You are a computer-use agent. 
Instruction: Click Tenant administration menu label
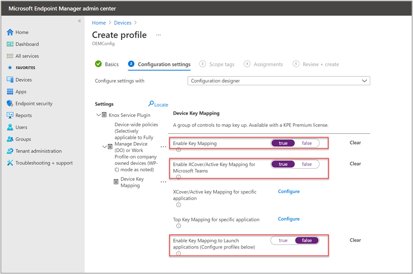[38, 151]
